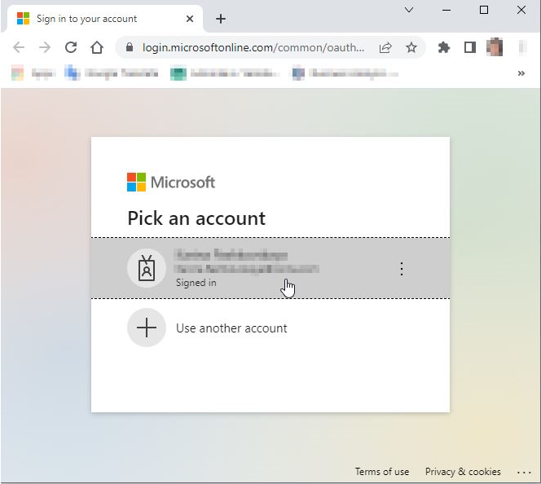Open the Chrome profile avatar

(495, 47)
